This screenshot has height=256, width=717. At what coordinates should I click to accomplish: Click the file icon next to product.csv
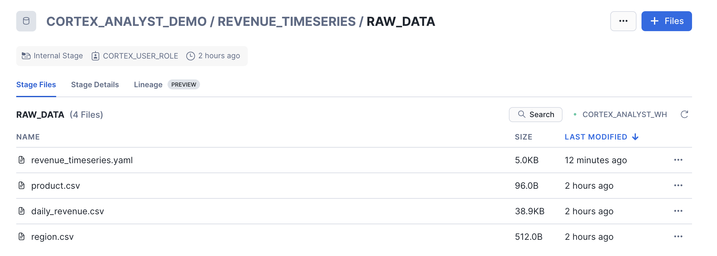tap(22, 186)
